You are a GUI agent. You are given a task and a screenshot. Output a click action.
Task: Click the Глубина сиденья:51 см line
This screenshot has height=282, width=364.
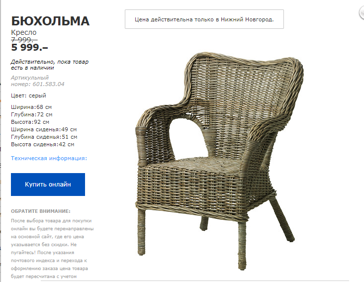point(44,137)
